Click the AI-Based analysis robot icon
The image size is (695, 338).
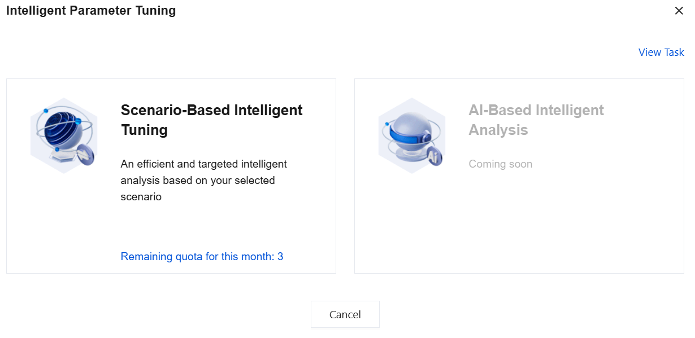411,135
